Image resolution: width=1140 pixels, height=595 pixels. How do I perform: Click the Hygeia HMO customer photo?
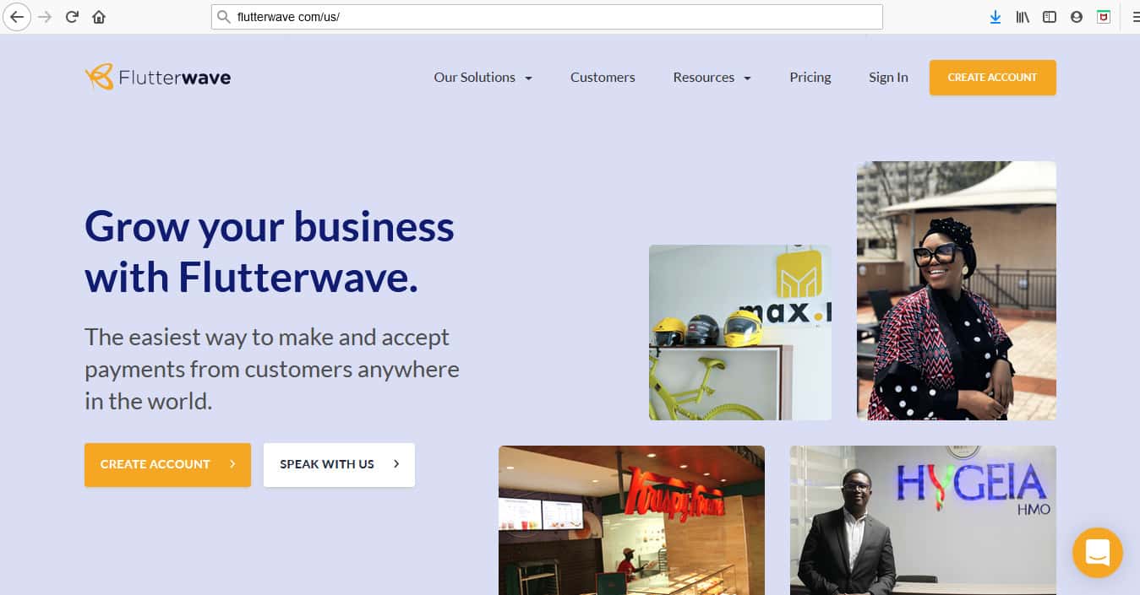click(x=923, y=520)
